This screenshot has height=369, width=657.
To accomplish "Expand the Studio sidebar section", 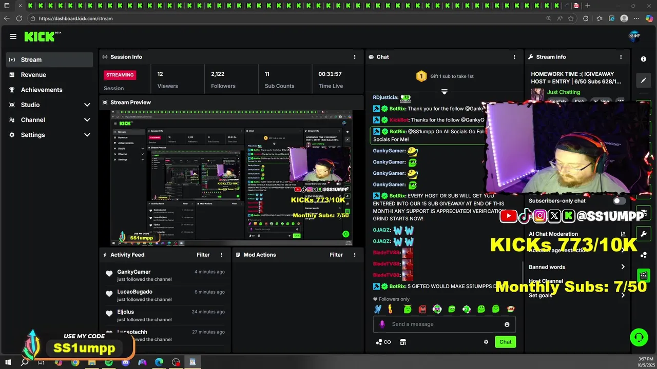I will click(x=87, y=105).
